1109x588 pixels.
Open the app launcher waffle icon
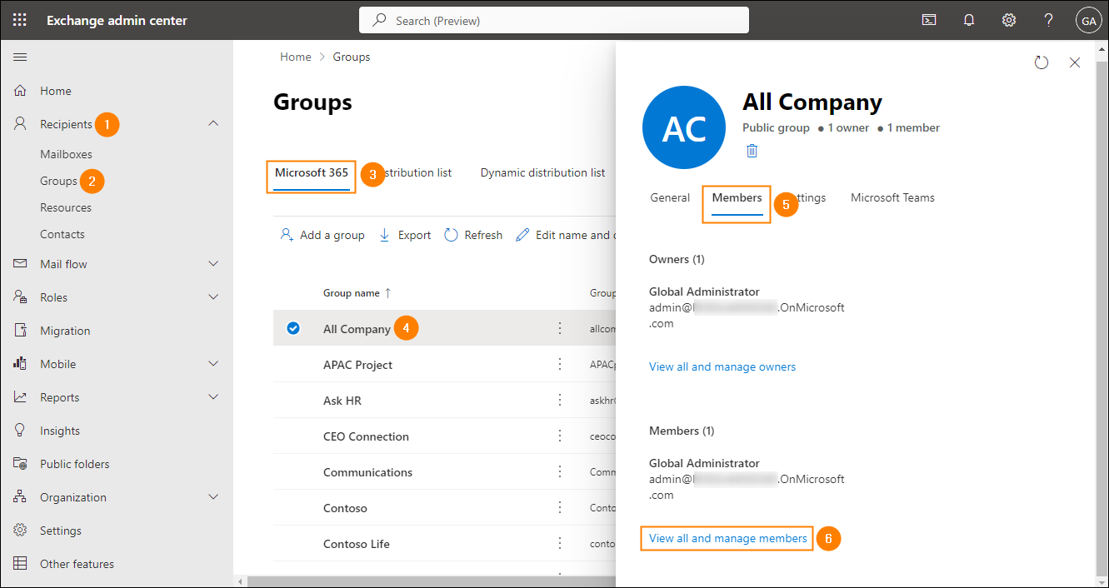[20, 20]
